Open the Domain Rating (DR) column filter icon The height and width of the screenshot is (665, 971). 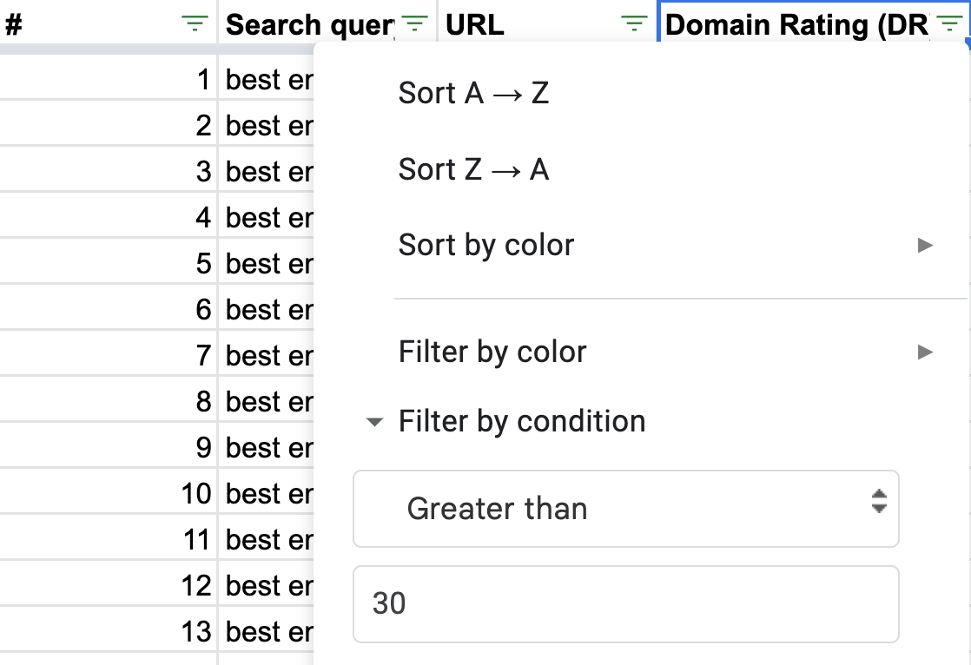951,24
